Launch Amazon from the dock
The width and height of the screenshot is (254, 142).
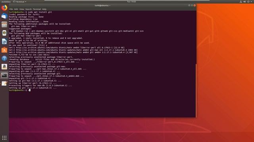4,67
